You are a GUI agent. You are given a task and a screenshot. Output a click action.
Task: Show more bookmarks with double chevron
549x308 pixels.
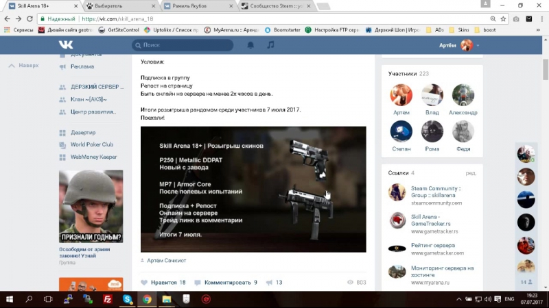(538, 30)
